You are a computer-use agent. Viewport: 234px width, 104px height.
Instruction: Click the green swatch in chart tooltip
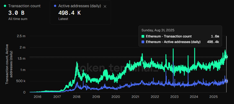tap(143, 36)
